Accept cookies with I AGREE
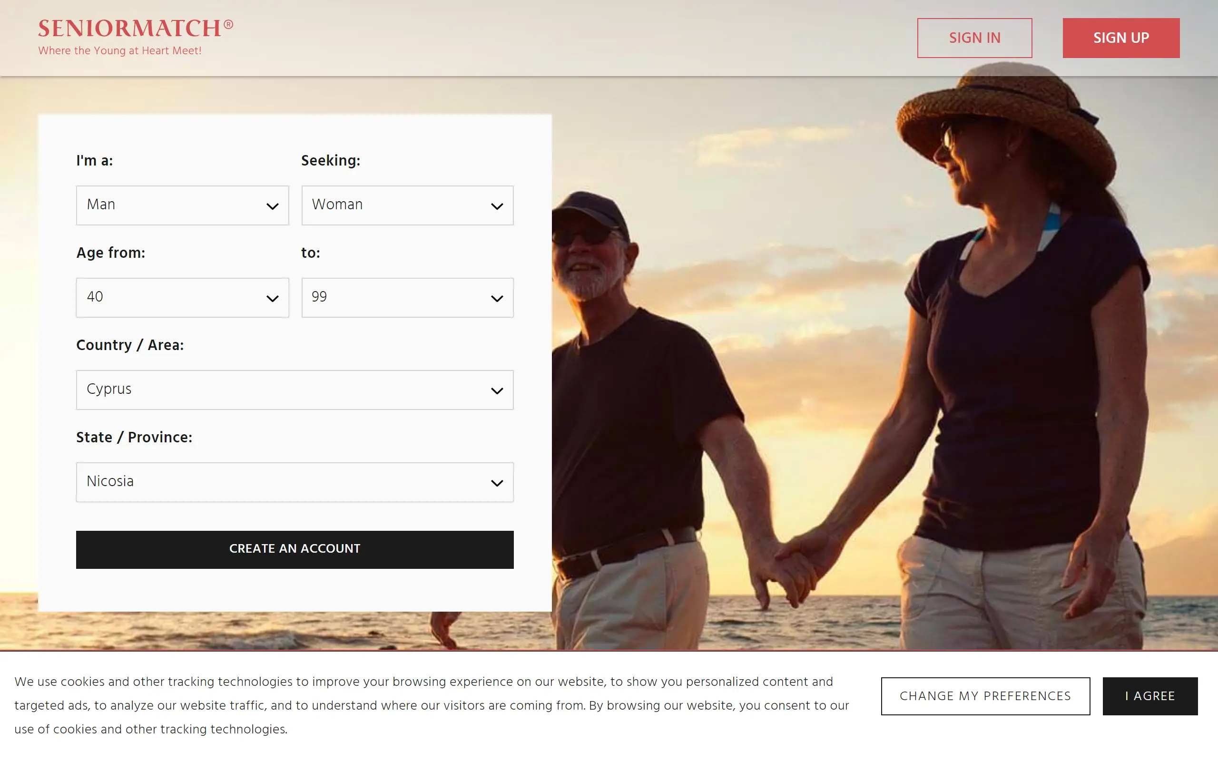This screenshot has height=761, width=1218. pyautogui.click(x=1149, y=696)
